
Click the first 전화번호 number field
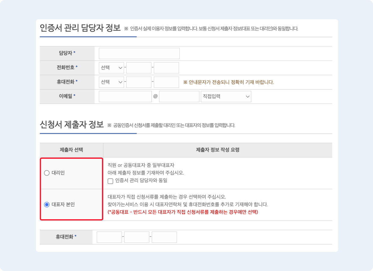[x=139, y=67]
